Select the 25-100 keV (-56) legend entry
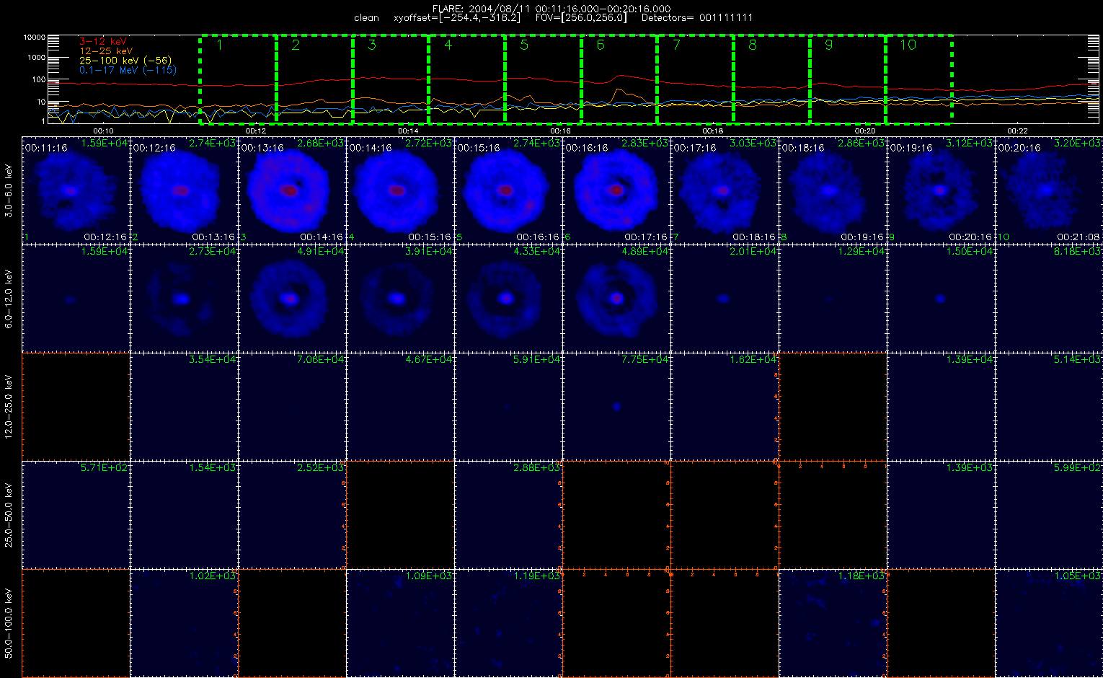 coord(125,61)
